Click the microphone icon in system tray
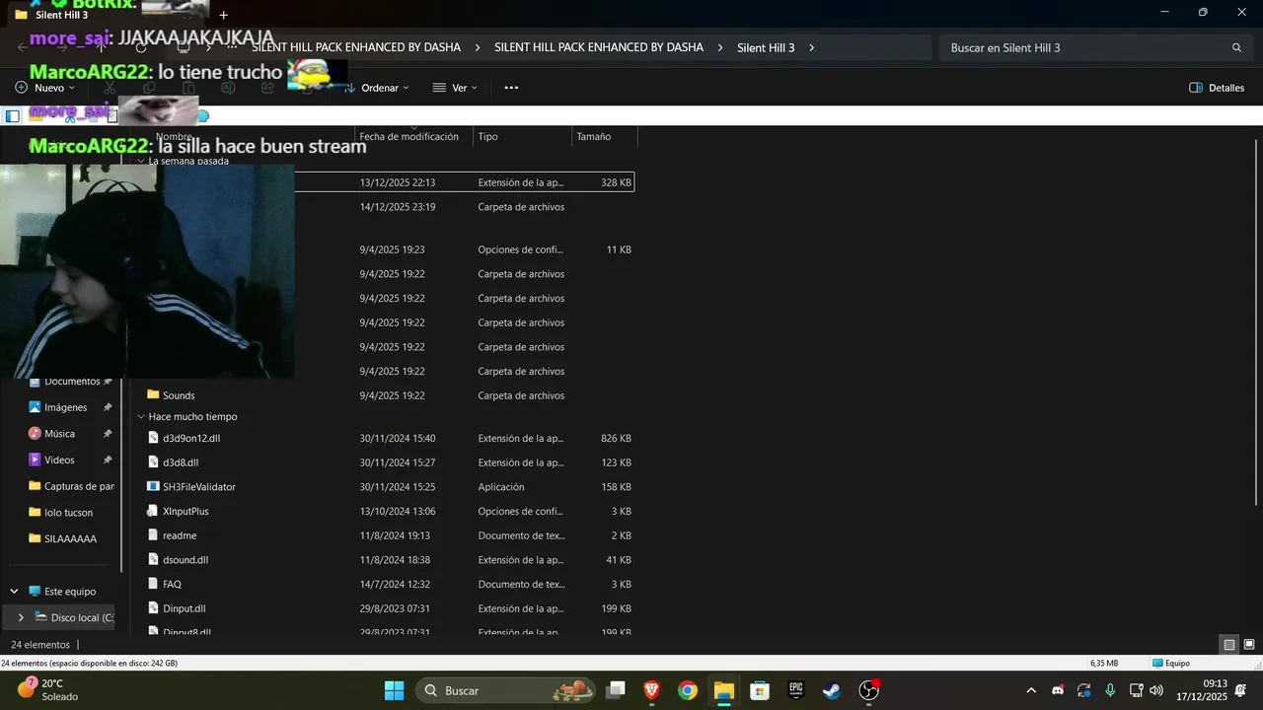Viewport: 1263px width, 710px height. 1110,690
